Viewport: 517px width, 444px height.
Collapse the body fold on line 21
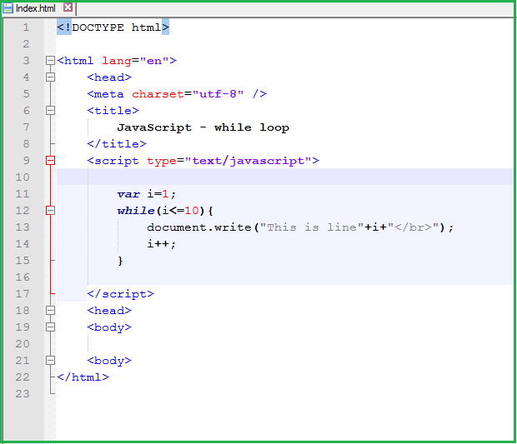coord(50,361)
